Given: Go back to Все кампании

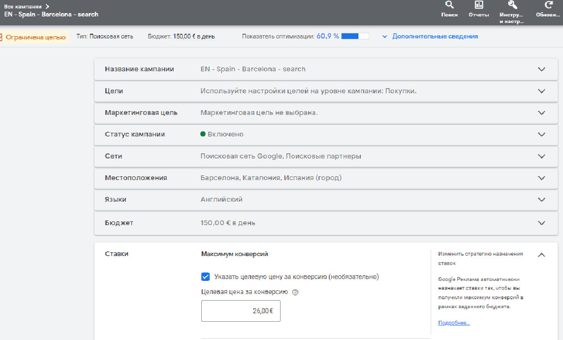Looking at the screenshot, I should (x=23, y=7).
